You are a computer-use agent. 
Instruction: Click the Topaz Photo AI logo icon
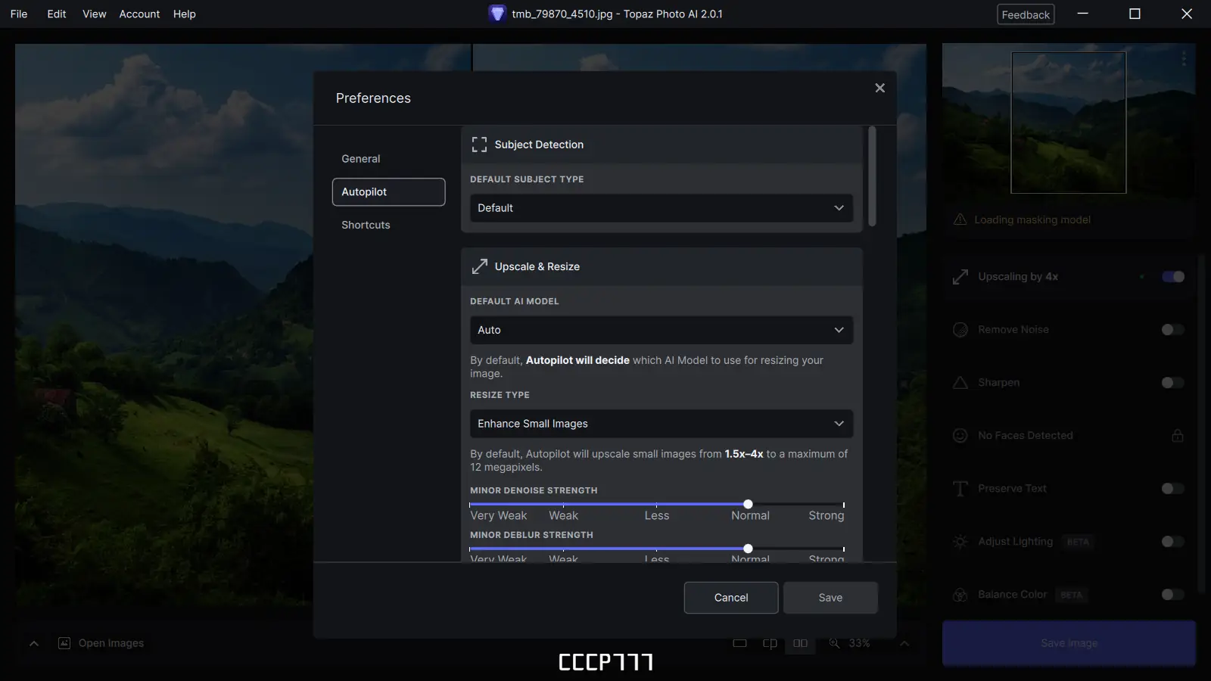[x=497, y=14]
